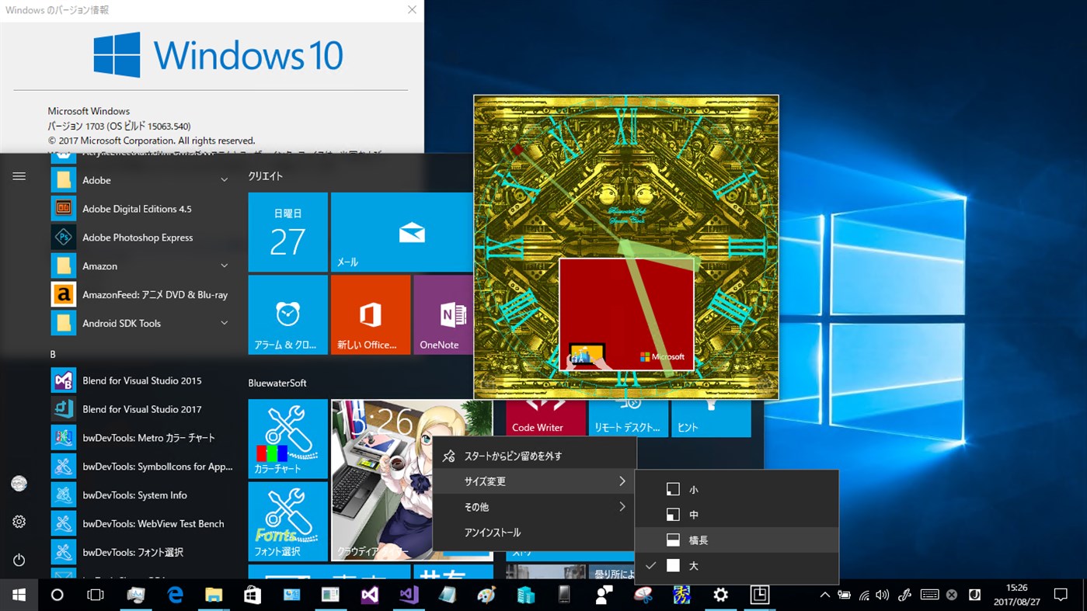Screen dimensions: 1087x611
Task: Expand the Adobe folder
Action: pyautogui.click(x=225, y=180)
